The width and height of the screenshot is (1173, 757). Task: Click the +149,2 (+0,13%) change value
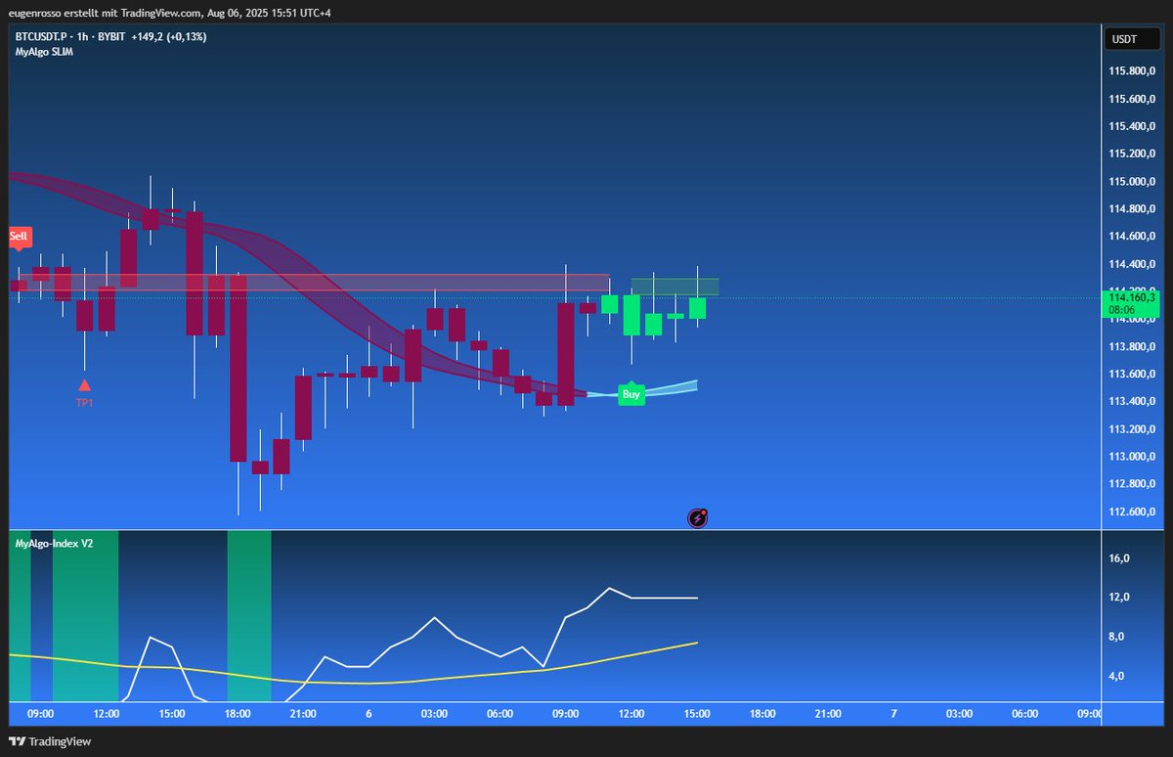coord(168,36)
